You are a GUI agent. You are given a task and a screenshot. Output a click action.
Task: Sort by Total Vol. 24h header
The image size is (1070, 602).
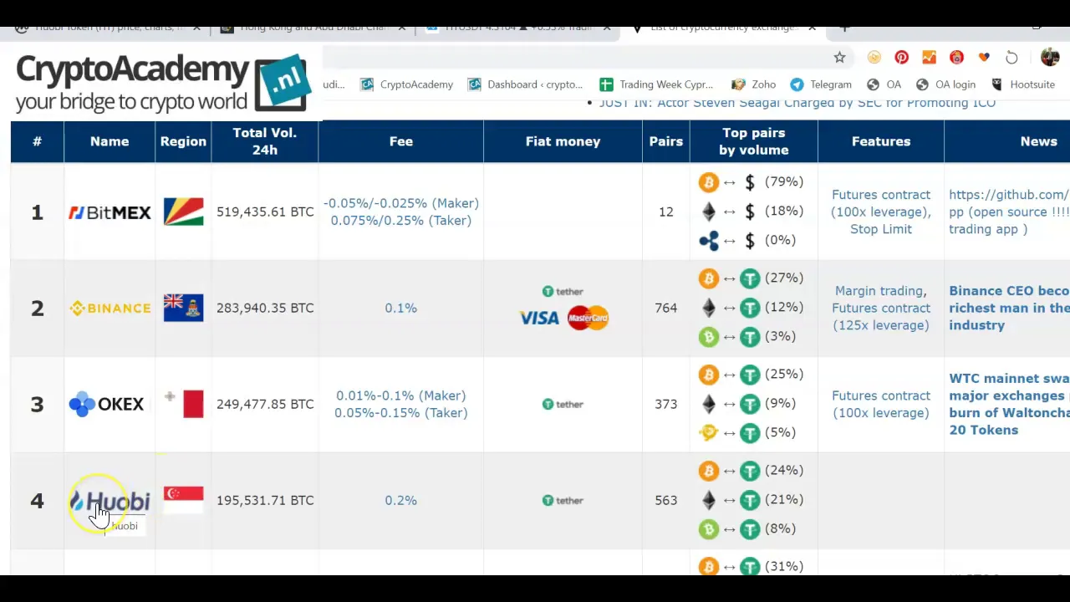coord(265,141)
